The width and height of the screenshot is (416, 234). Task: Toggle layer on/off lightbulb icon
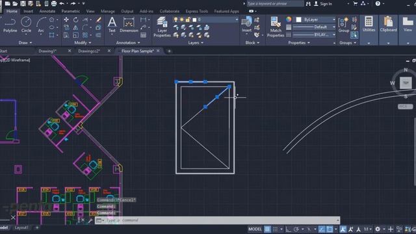click(x=175, y=19)
